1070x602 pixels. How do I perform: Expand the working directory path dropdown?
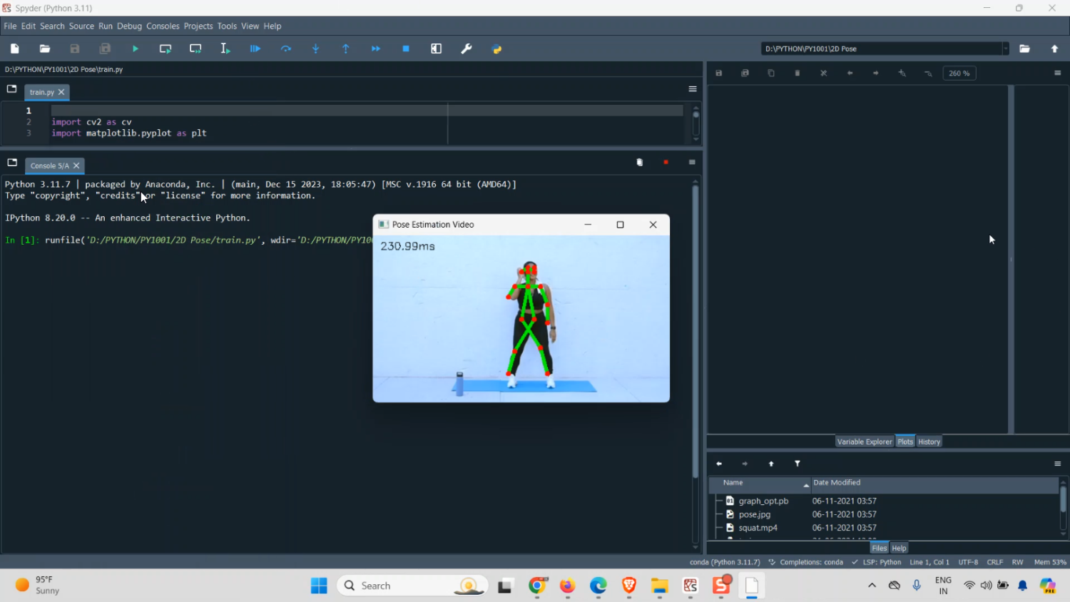(1006, 49)
